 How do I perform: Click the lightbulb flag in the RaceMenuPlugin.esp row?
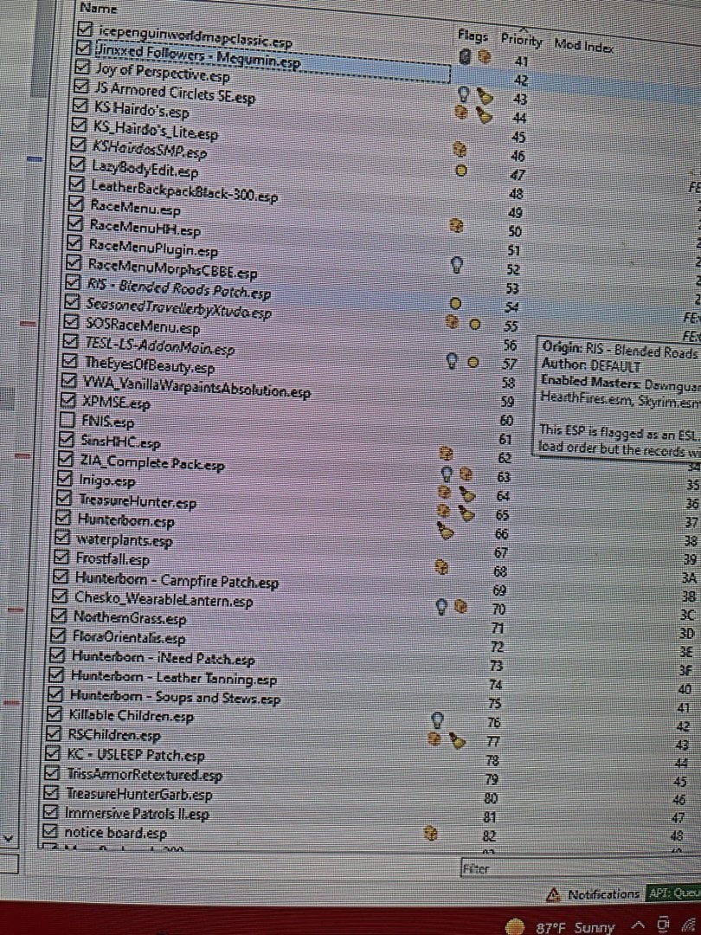pos(457,263)
